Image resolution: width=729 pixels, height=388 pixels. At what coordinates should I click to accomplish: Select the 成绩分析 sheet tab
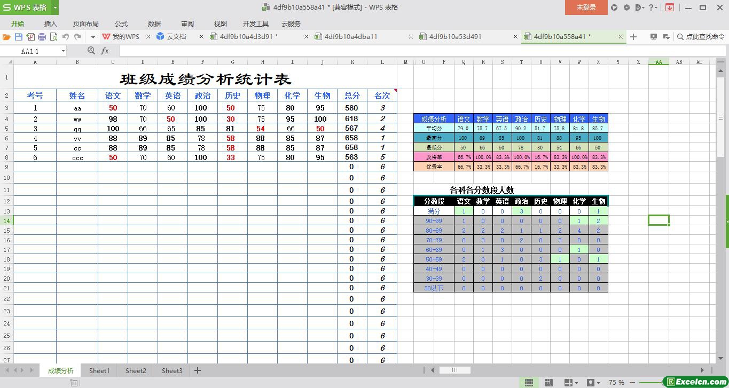[61, 370]
